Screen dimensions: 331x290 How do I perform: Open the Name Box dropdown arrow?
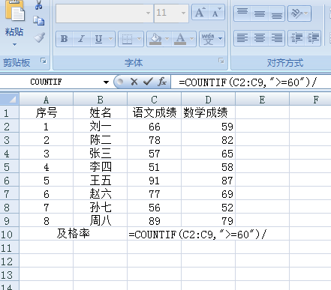tap(106, 82)
